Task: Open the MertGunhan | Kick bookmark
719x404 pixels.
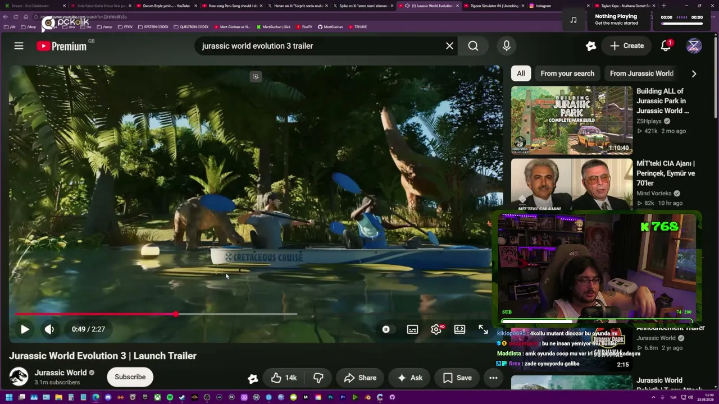Action: click(274, 27)
